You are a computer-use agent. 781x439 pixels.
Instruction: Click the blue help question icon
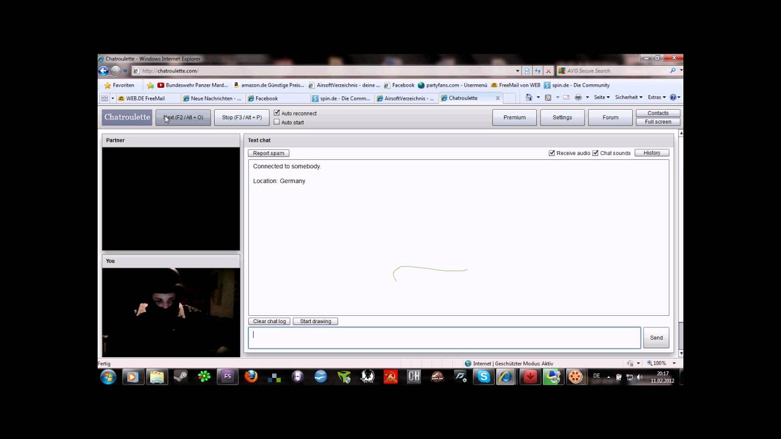[x=673, y=98]
